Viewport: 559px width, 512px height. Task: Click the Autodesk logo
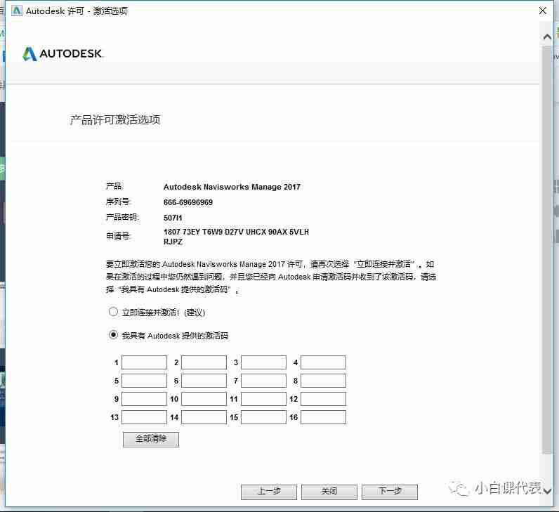pyautogui.click(x=63, y=54)
